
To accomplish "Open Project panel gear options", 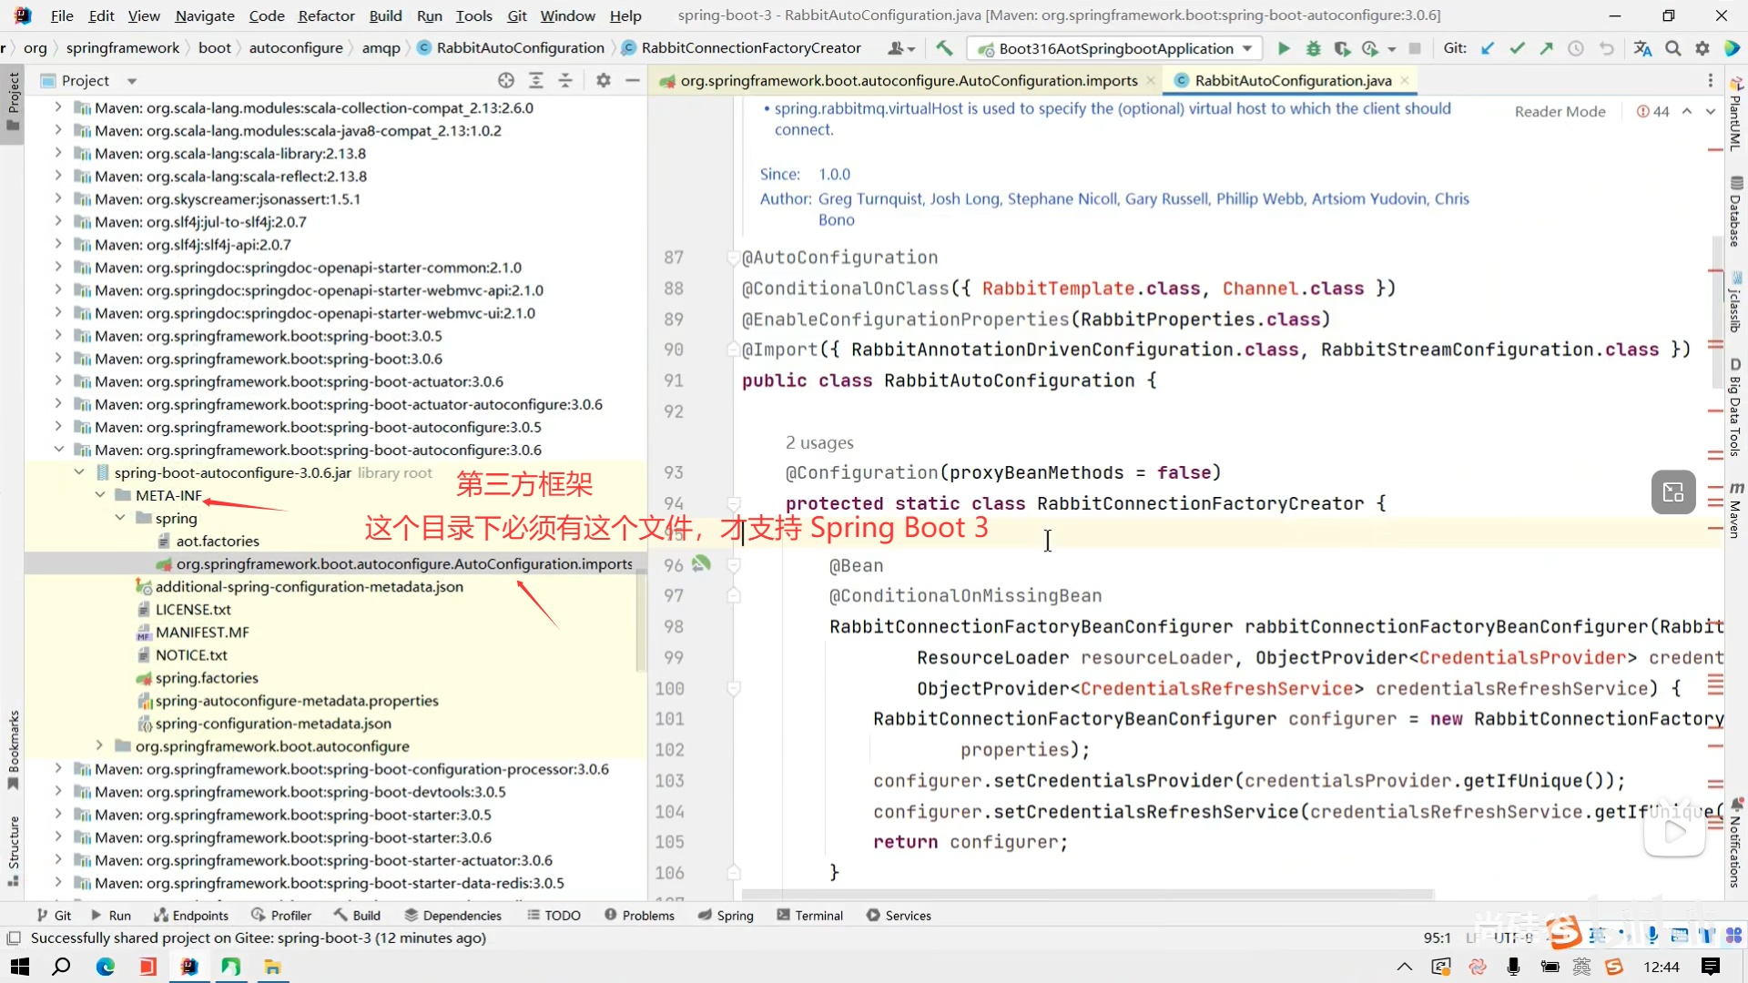I will coord(603,80).
